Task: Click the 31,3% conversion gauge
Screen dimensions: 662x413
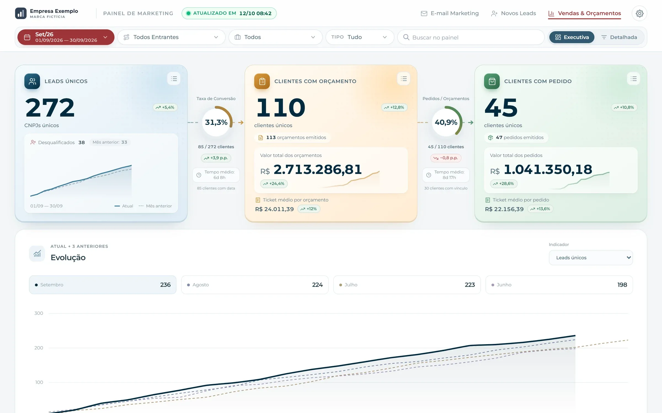Action: pyautogui.click(x=216, y=122)
